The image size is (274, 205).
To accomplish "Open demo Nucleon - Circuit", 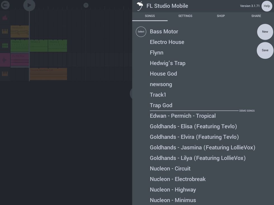I will pyautogui.click(x=170, y=168).
